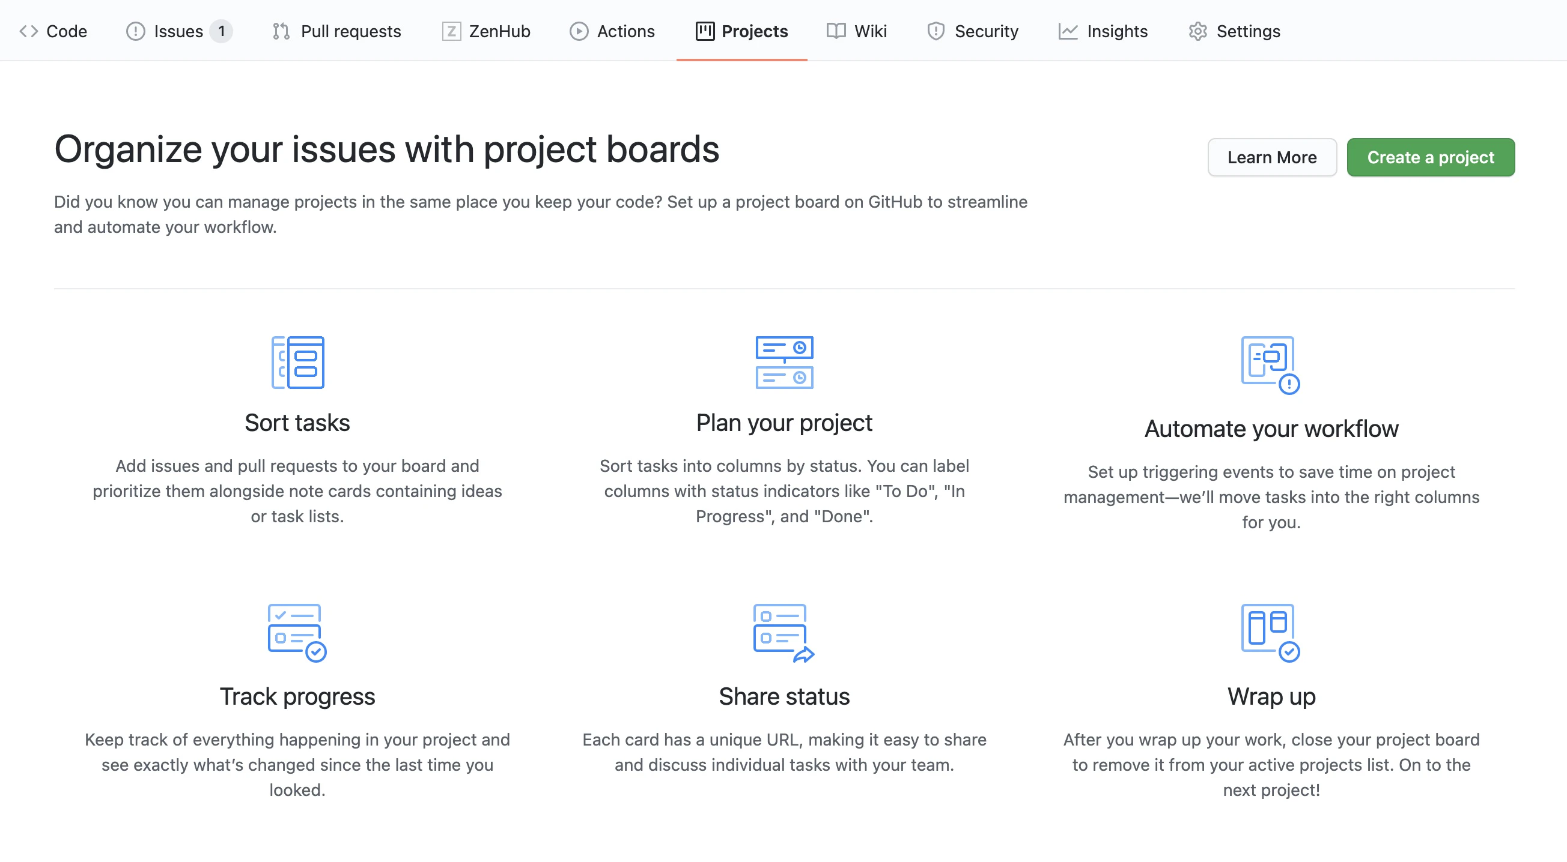The image size is (1567, 862).
Task: Open the Code tab
Action: coord(53,31)
